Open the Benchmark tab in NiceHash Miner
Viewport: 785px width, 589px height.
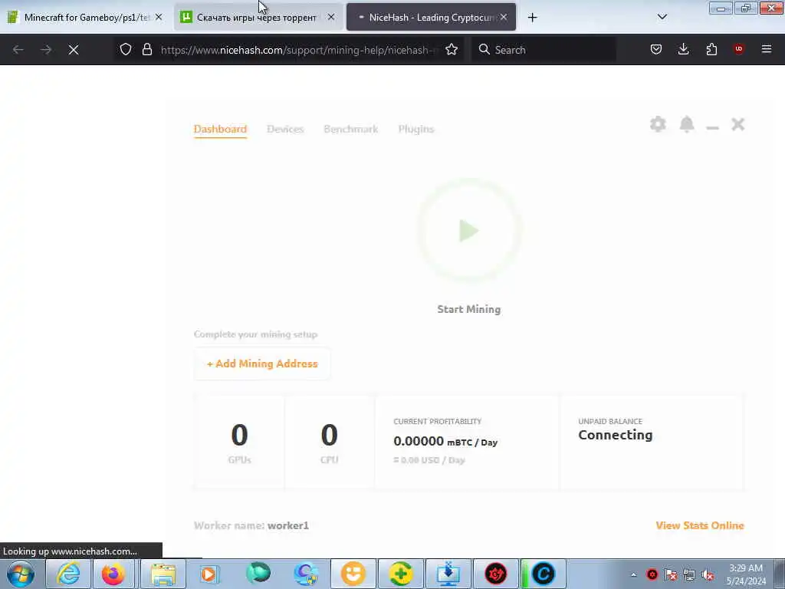[351, 129]
